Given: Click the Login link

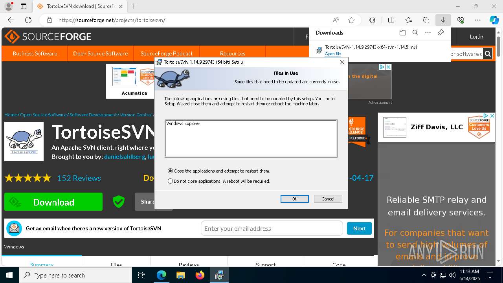Looking at the screenshot, I should coord(476,37).
